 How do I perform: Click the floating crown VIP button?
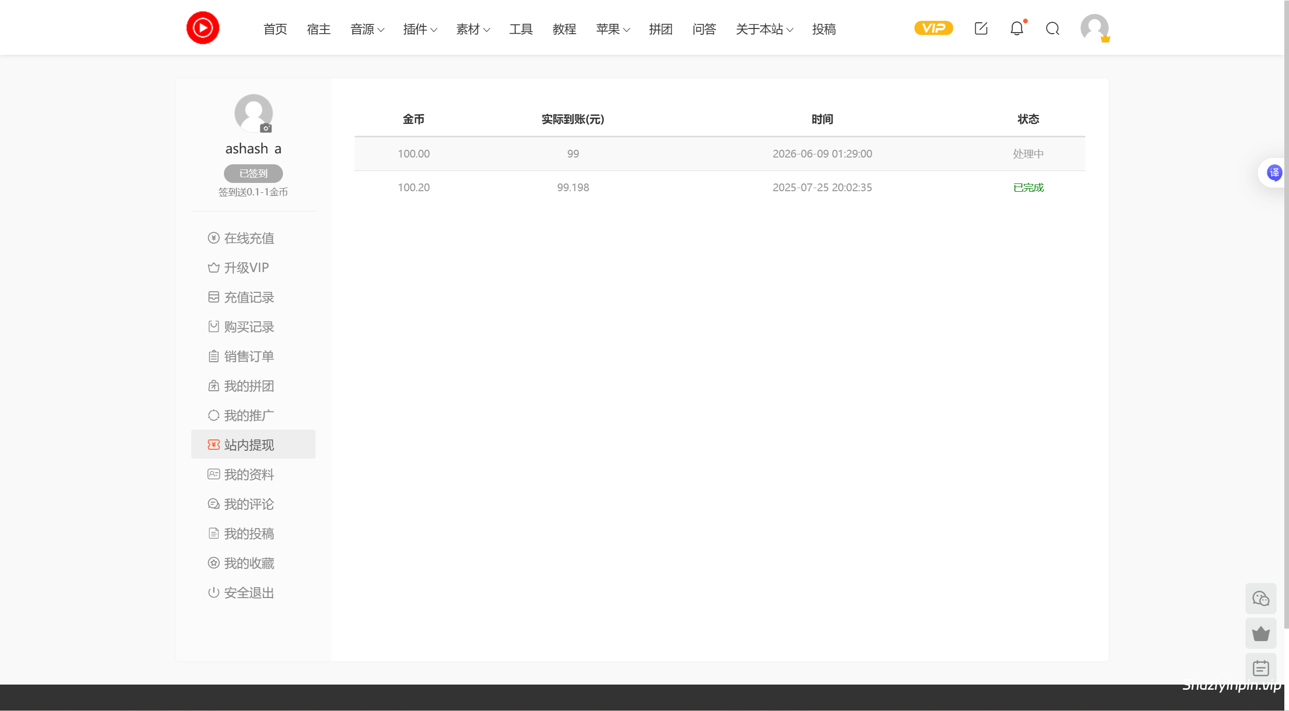tap(1260, 633)
